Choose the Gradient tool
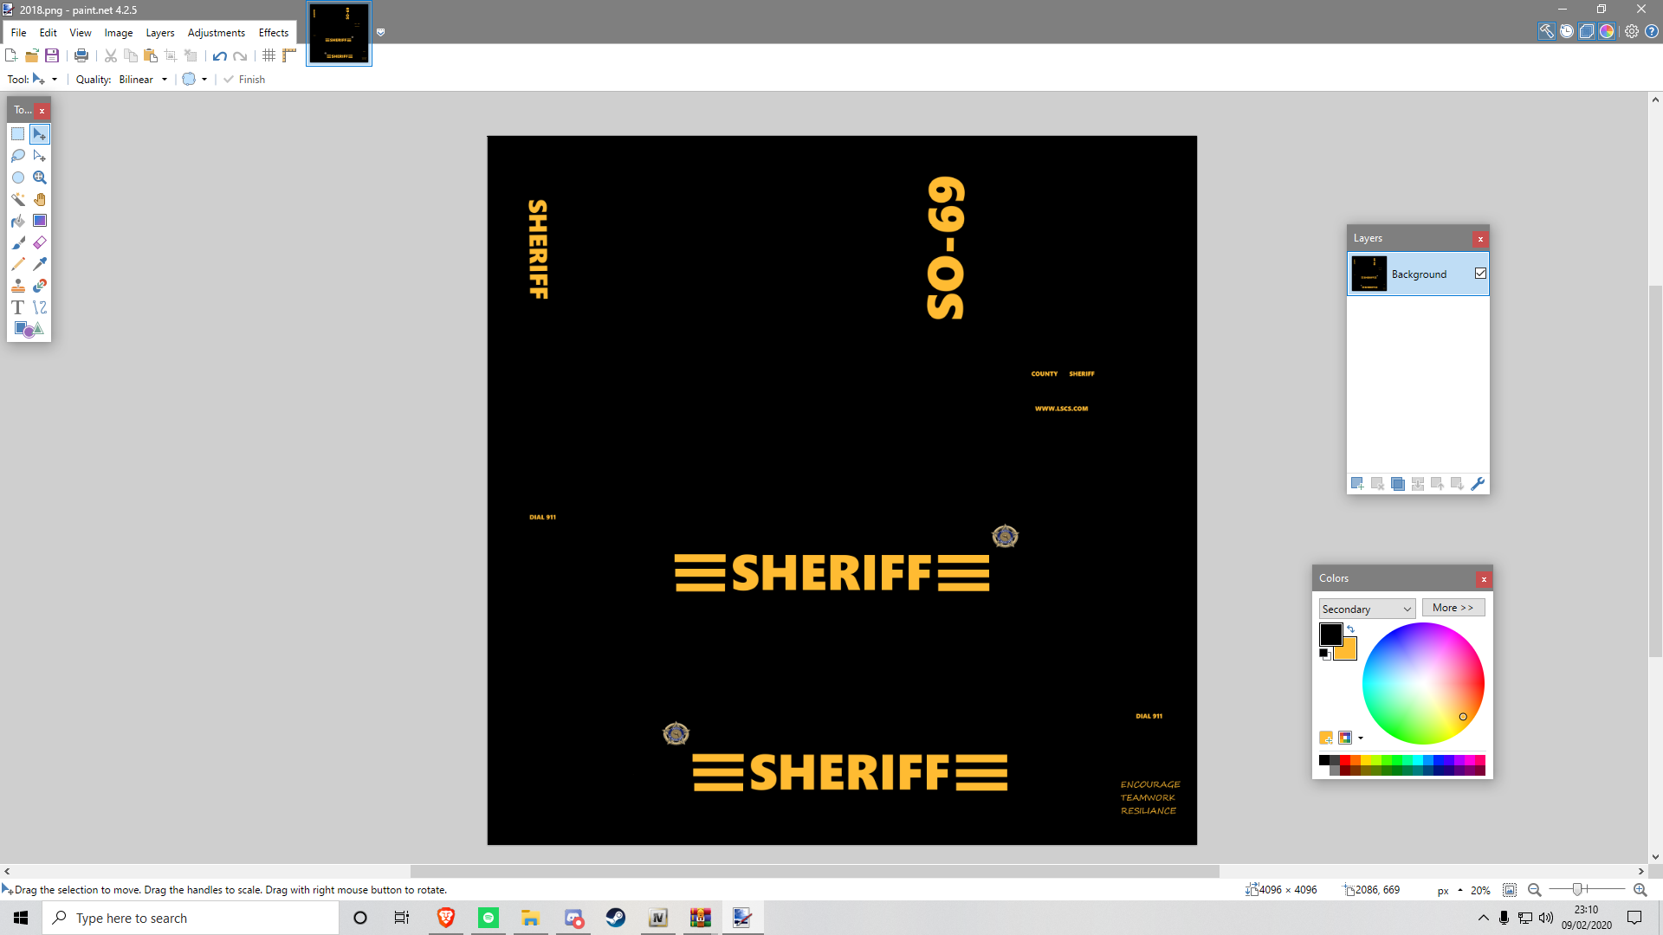The height and width of the screenshot is (935, 1663). 40,221
